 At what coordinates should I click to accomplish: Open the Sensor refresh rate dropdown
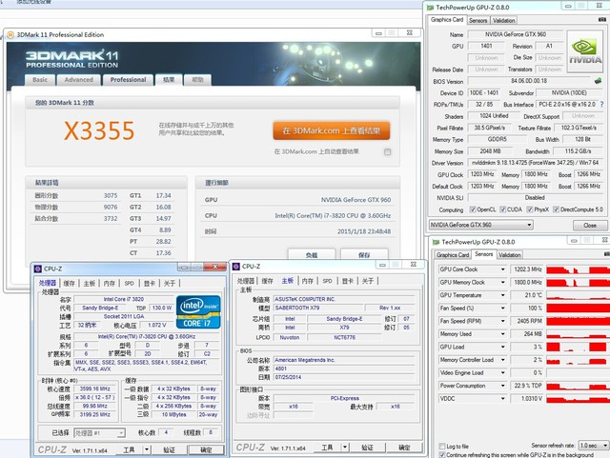click(593, 446)
